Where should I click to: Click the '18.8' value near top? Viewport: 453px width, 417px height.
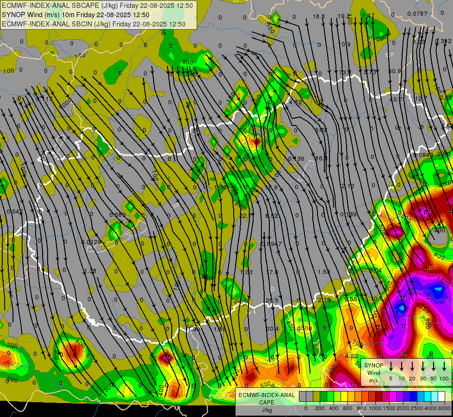point(319,17)
